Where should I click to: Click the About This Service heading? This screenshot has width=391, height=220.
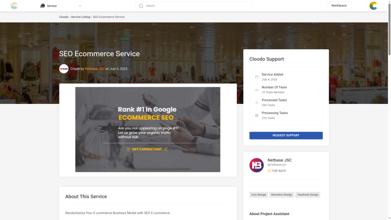(x=86, y=197)
